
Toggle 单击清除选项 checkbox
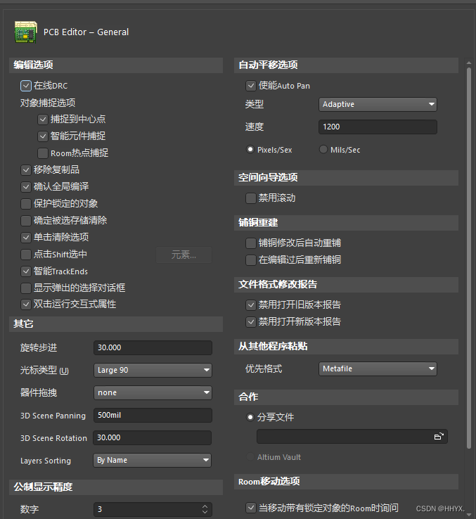click(x=26, y=237)
